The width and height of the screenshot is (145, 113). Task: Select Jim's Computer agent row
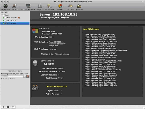15,23
